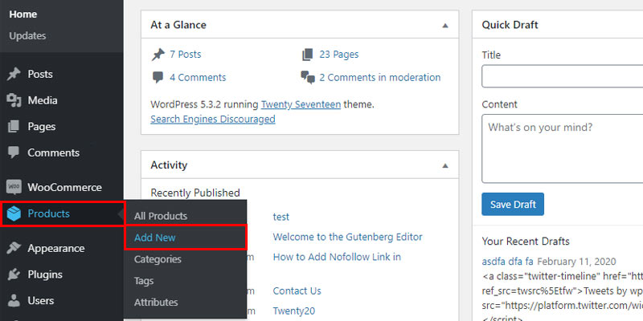View 2 Comments in moderation
Image resolution: width=643 pixels, height=321 pixels.
pos(379,78)
